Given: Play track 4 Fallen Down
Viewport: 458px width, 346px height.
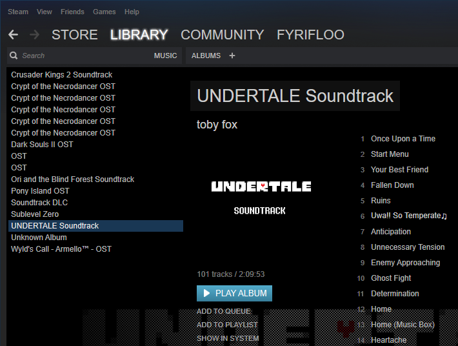Looking at the screenshot, I should pos(392,185).
